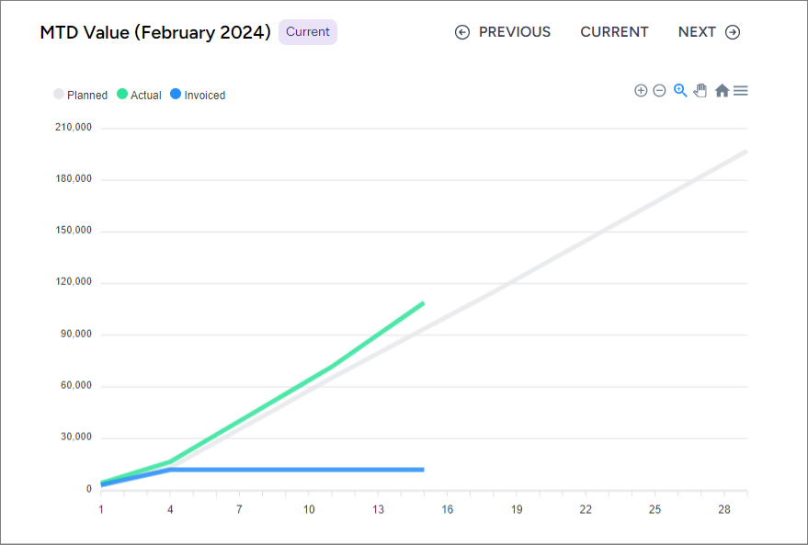Click the zoom in plus icon

[641, 90]
